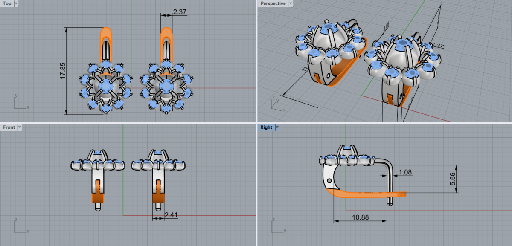
Task: Click the left earring in Top view
Action: point(105,71)
